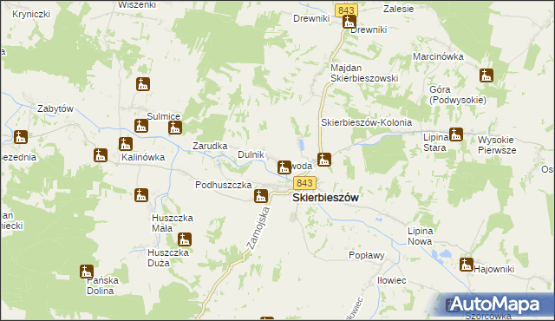555x321 pixels.
Task: Click the Majdan Skierbieszowski label
Action: click(364, 73)
